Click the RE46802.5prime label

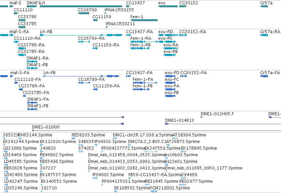(57, 155)
